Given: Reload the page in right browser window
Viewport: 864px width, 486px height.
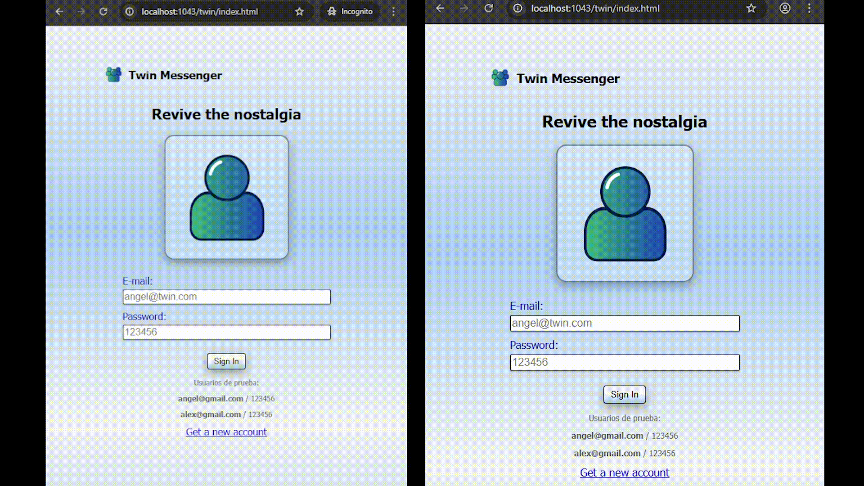Looking at the screenshot, I should pos(489,8).
